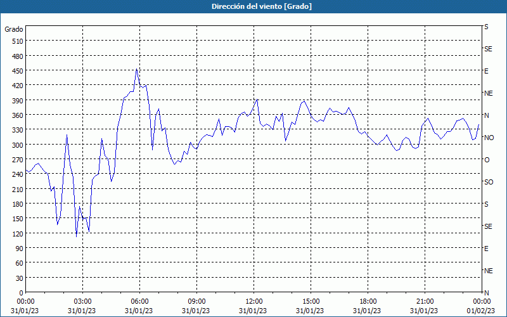Screen dimensions: 507x317
Task: Click the "N" compass label level with 0
Action: tap(486, 293)
